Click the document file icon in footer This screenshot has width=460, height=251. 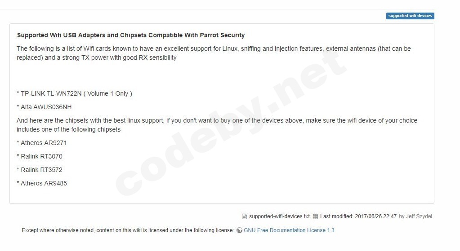coord(245,216)
